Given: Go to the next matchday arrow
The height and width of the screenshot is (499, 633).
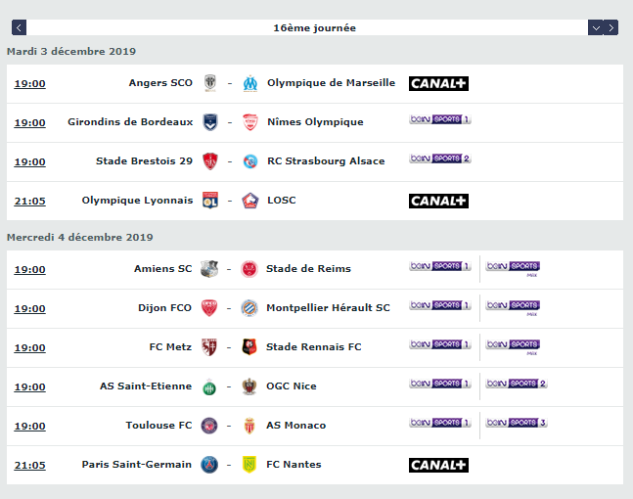Looking at the screenshot, I should click(x=610, y=27).
